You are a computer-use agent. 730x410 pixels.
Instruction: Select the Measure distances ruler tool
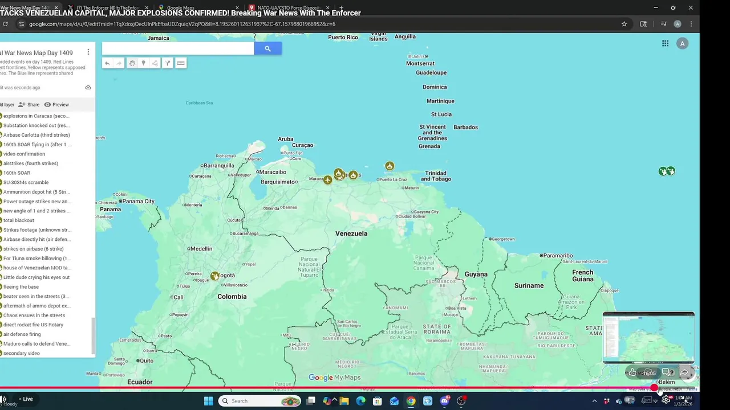pos(181,63)
